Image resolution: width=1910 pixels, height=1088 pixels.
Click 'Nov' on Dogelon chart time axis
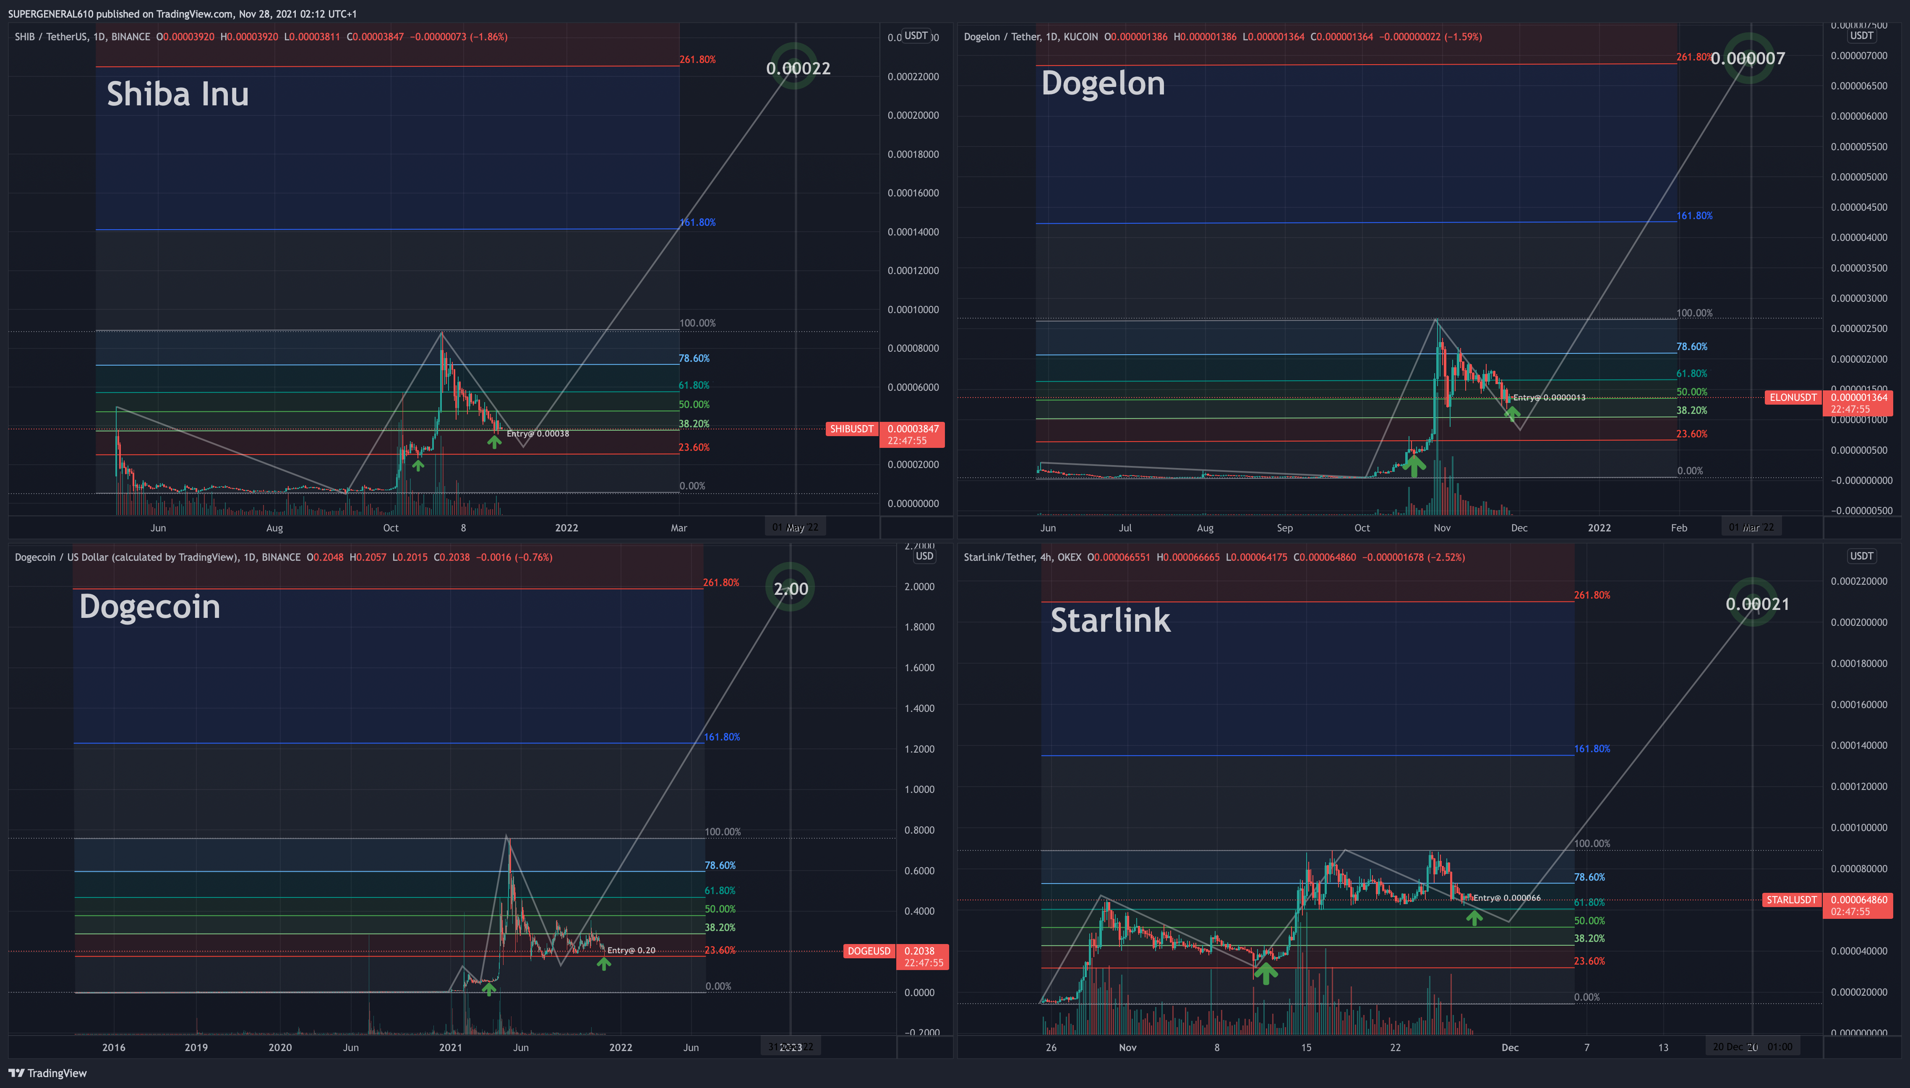[x=1443, y=528]
